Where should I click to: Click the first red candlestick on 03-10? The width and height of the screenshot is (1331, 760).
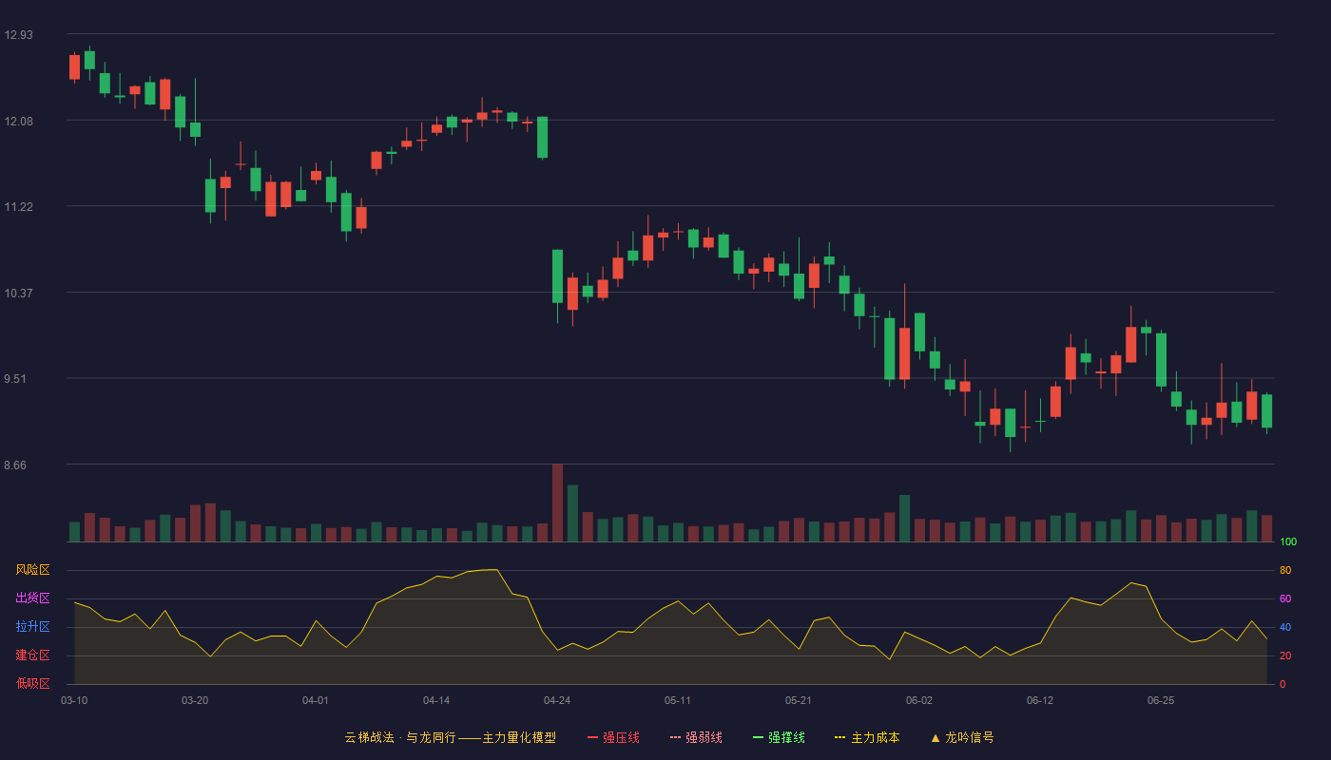click(74, 66)
